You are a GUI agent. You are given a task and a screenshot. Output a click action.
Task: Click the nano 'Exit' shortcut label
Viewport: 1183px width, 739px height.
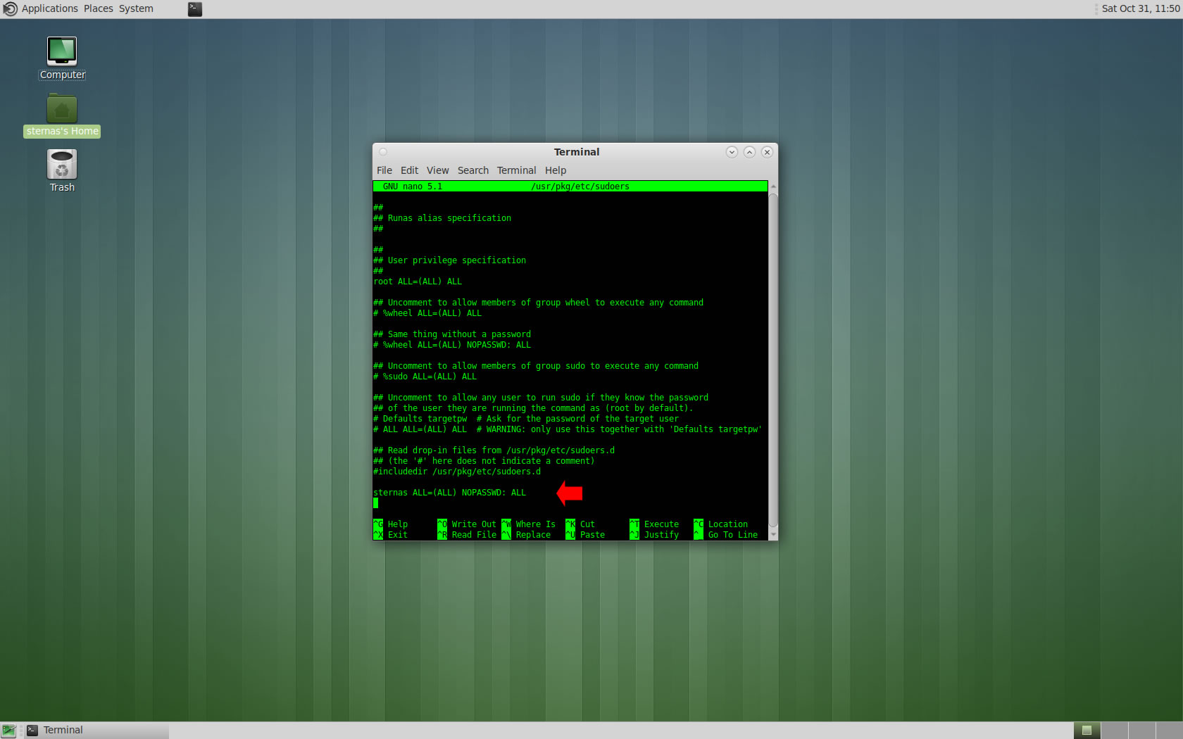tap(397, 535)
